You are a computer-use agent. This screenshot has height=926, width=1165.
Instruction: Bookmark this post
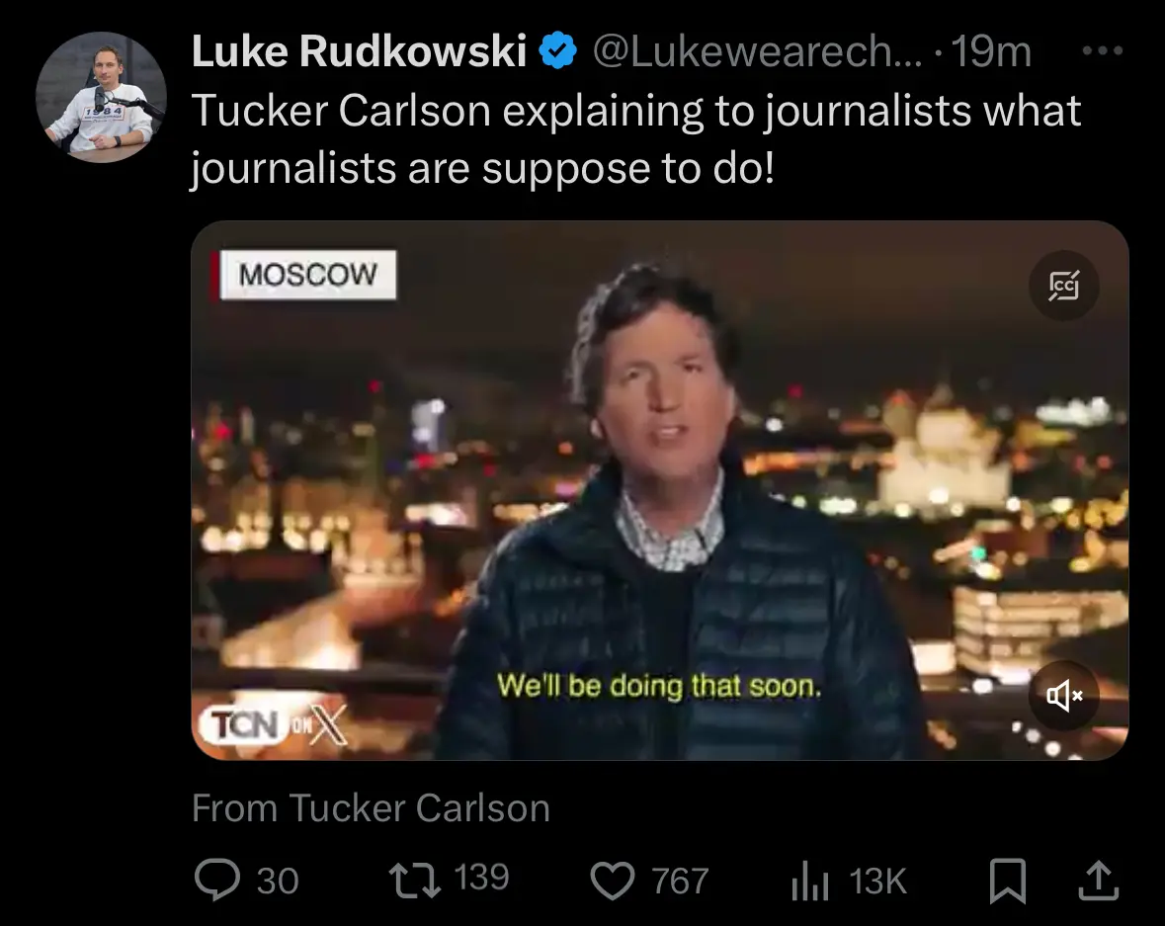(x=1008, y=881)
